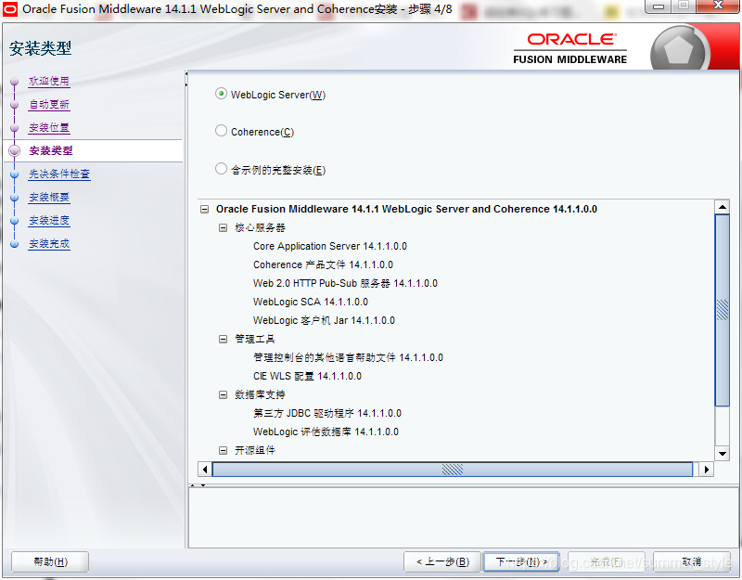Select the 安装类型 step in sidebar
This screenshot has width=742, height=580.
[x=51, y=150]
